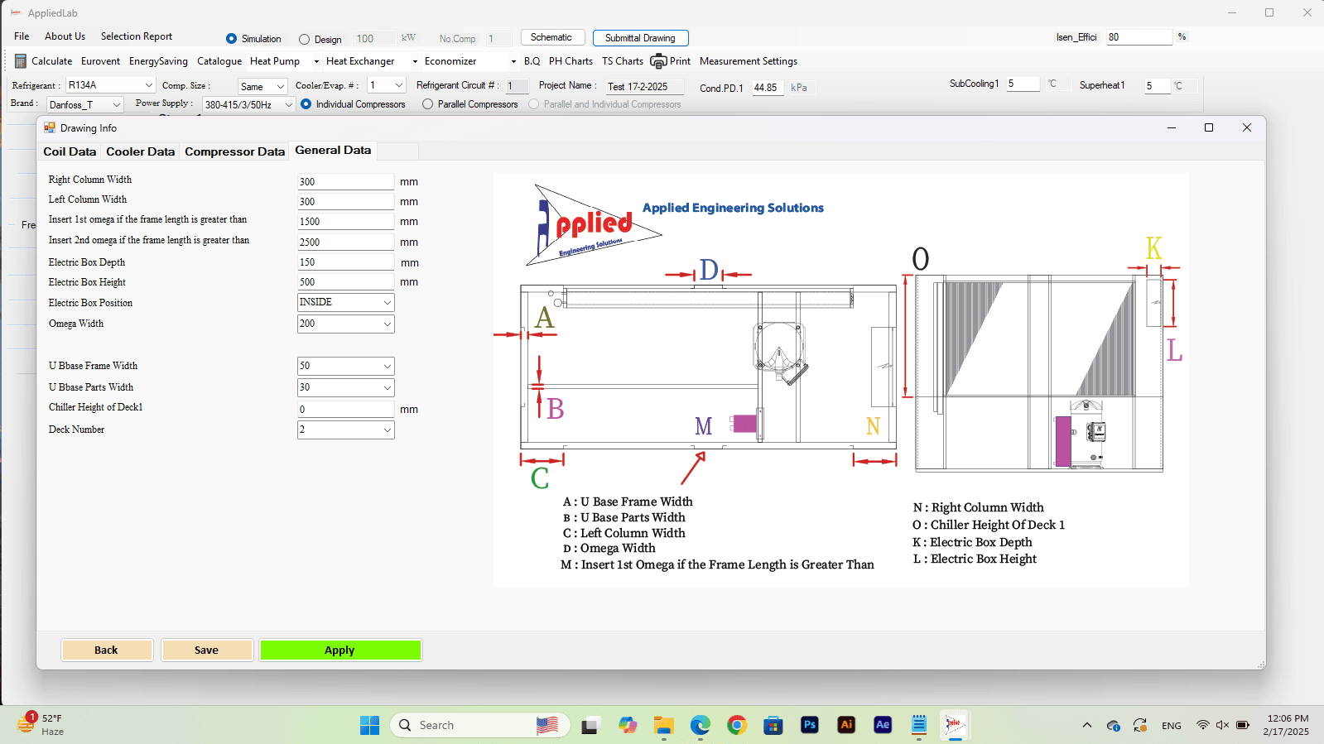Open Google Chrome from the taskbar
Image resolution: width=1324 pixels, height=744 pixels.
coord(737,725)
